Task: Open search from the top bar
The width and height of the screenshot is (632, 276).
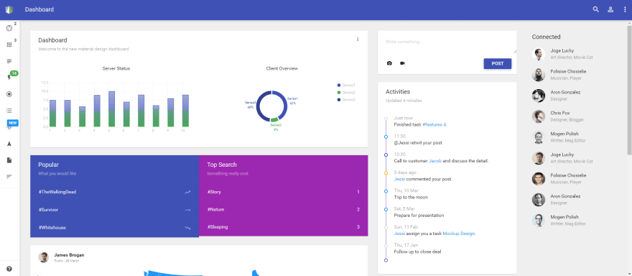Action: [x=595, y=9]
